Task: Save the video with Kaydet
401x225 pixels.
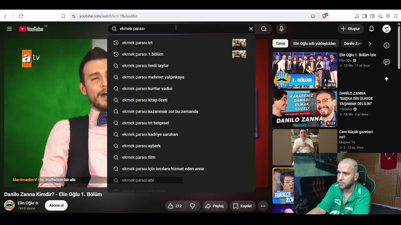Action: click(242, 206)
